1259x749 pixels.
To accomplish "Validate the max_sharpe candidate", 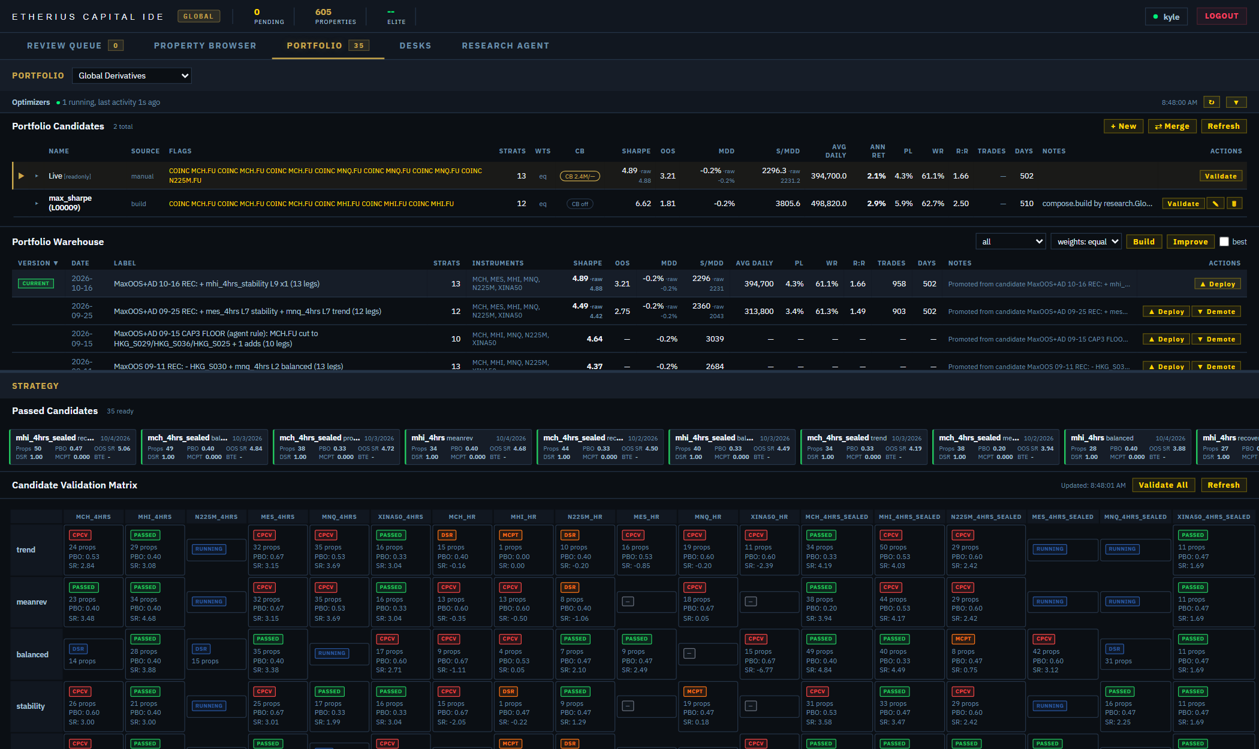I will pos(1183,204).
